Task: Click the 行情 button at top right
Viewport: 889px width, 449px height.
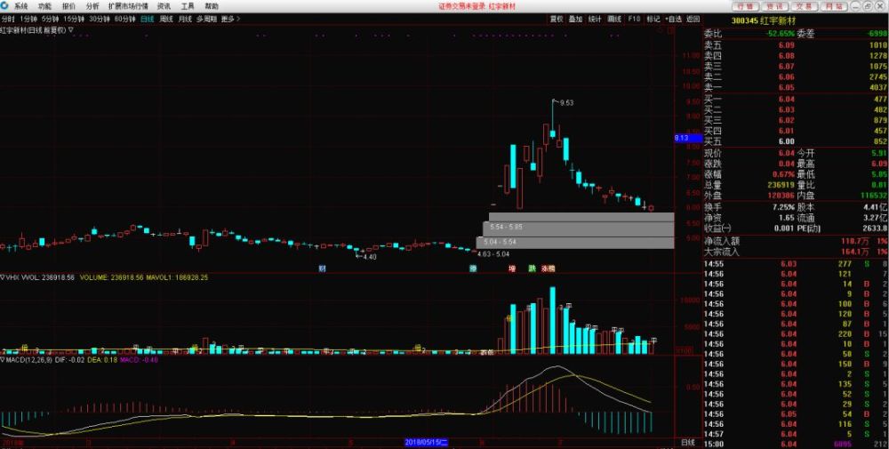Action: click(746, 6)
